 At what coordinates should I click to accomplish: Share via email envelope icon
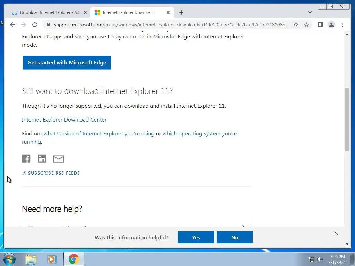click(59, 159)
